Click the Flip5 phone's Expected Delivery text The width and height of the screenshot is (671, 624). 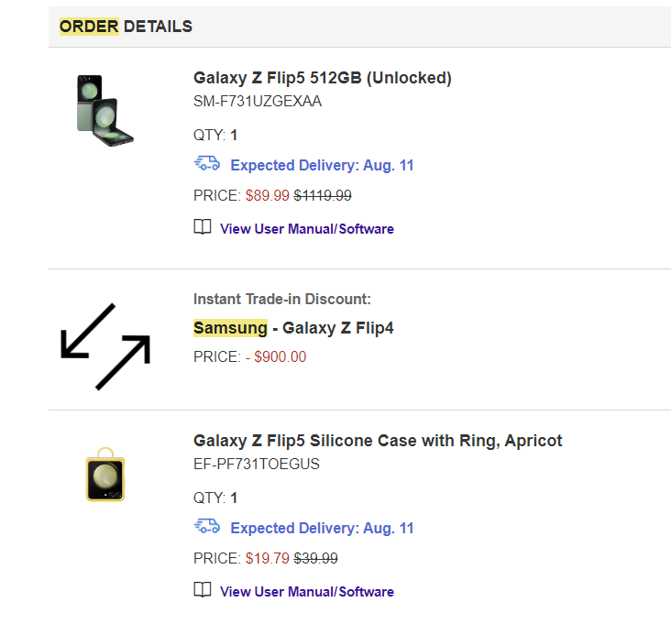pyautogui.click(x=322, y=166)
